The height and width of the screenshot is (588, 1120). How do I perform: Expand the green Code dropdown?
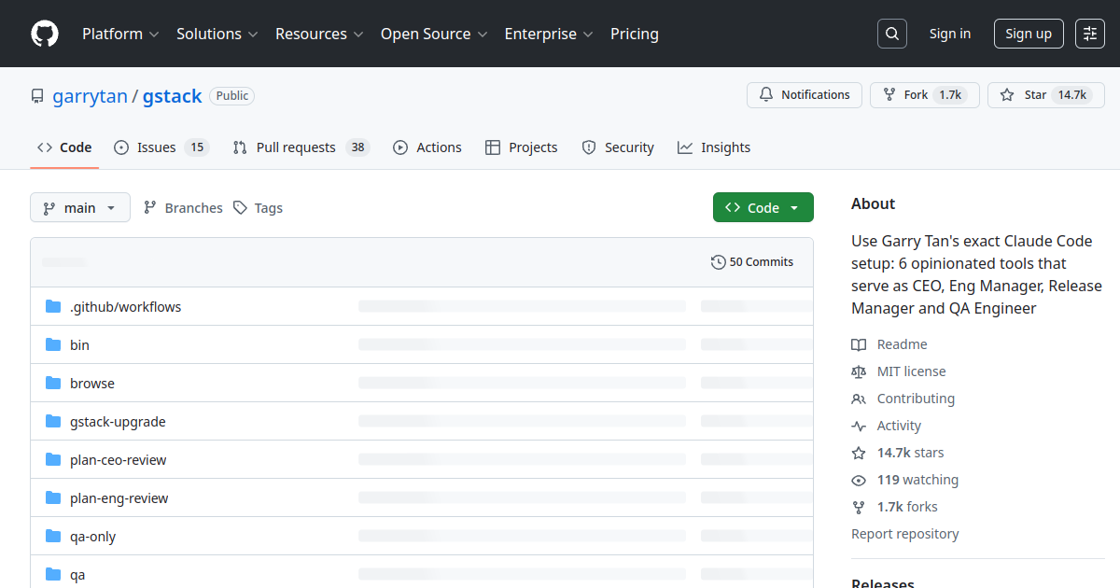[x=763, y=208]
